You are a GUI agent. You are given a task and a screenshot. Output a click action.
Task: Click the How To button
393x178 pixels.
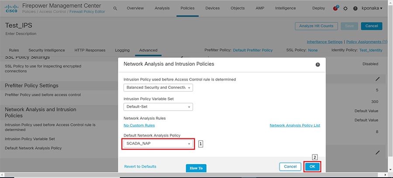pyautogui.click(x=196, y=168)
